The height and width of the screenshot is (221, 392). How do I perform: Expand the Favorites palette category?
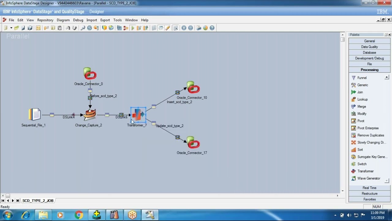point(369,200)
